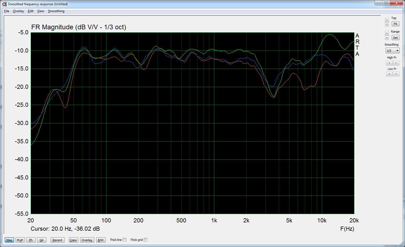405x247 pixels.
Task: Click the Copy button
Action: [73, 240]
